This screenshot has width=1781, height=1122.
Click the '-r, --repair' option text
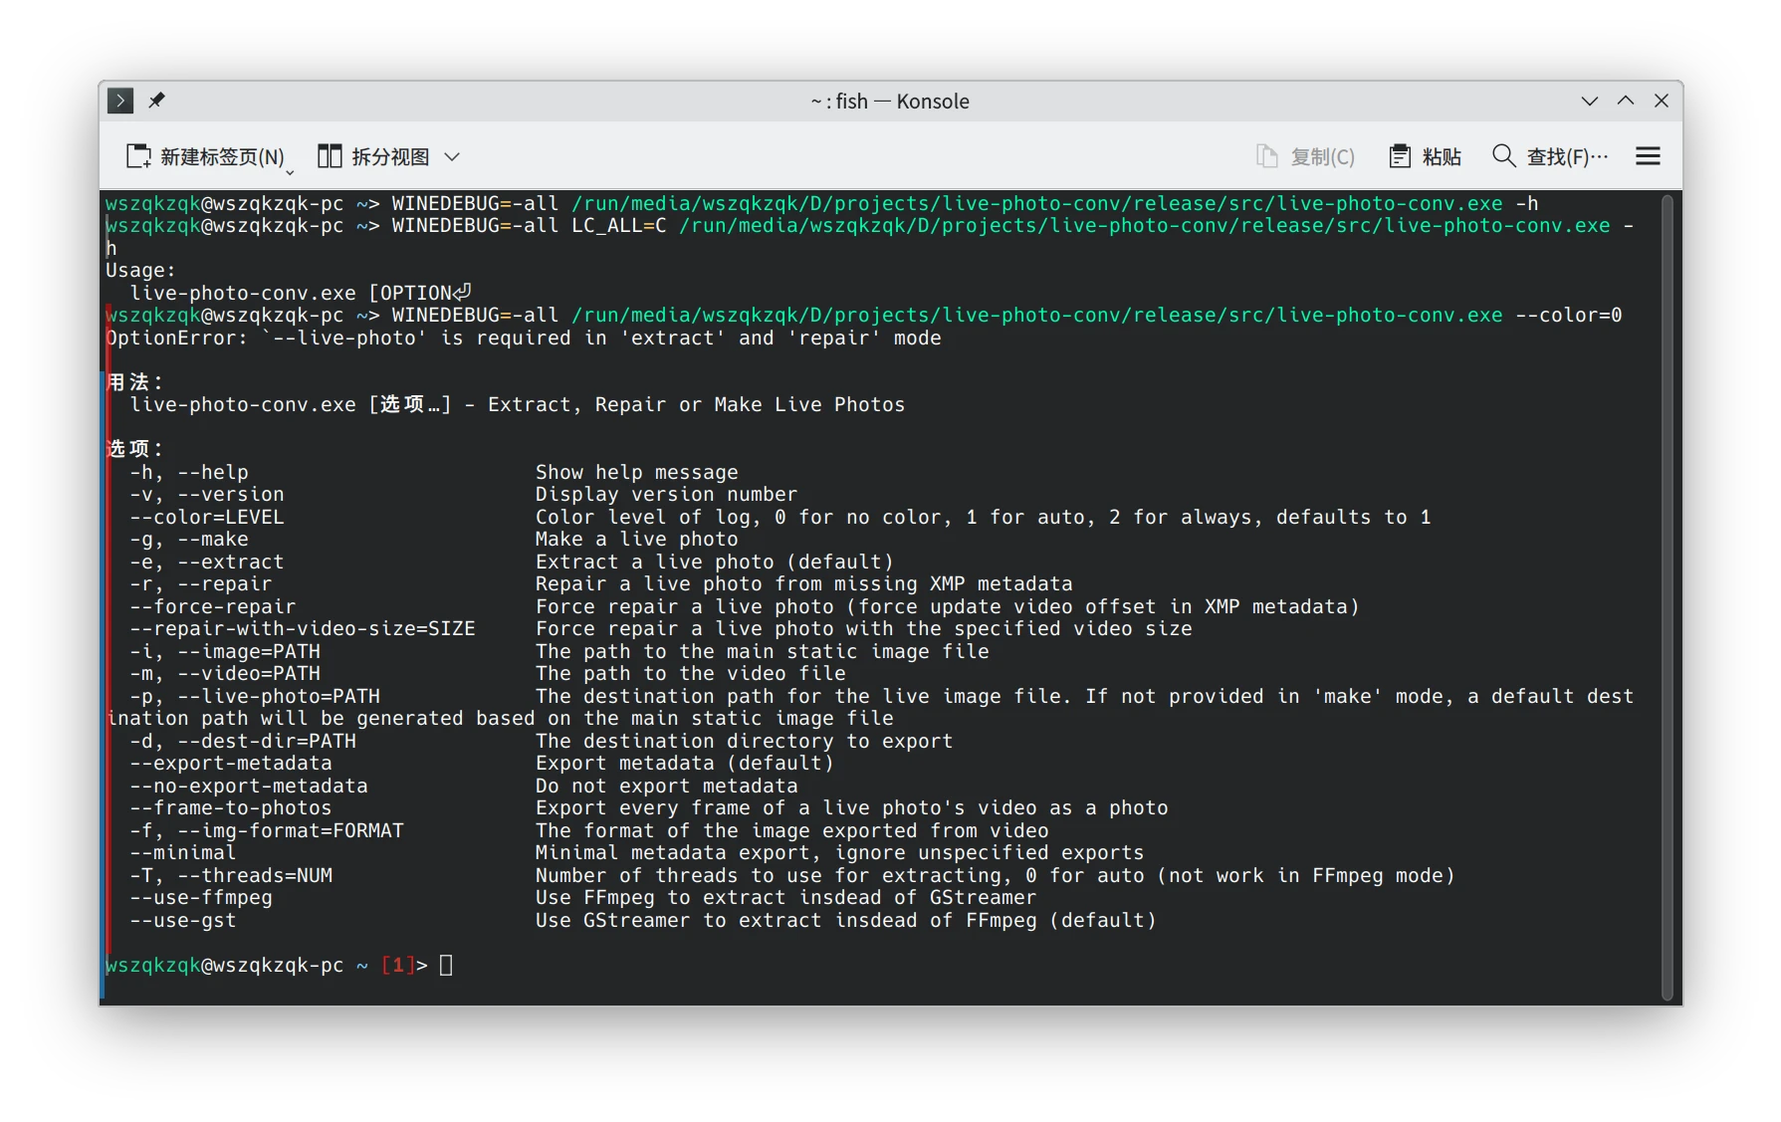pos(201,583)
